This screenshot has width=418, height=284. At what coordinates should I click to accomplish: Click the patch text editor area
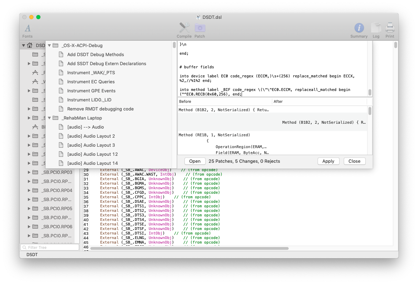coord(272,69)
